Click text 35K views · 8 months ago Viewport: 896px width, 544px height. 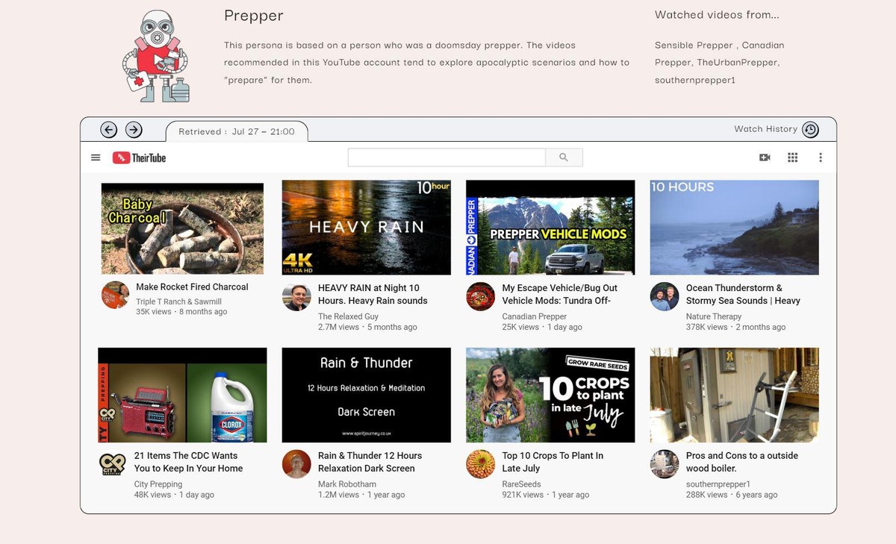click(x=181, y=312)
